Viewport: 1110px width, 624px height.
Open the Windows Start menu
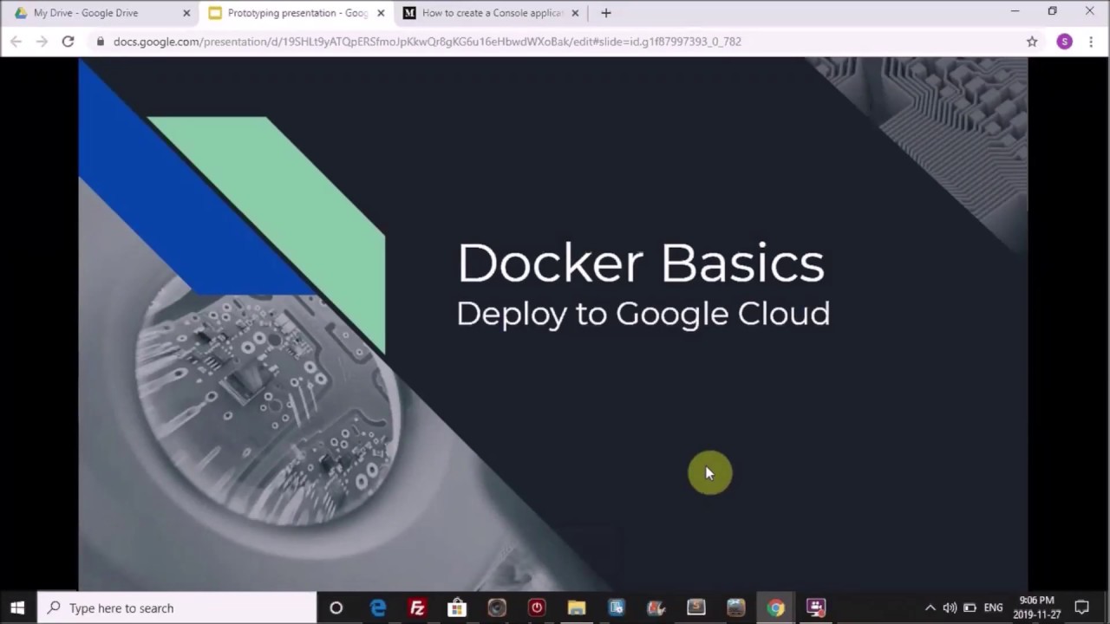tap(17, 608)
